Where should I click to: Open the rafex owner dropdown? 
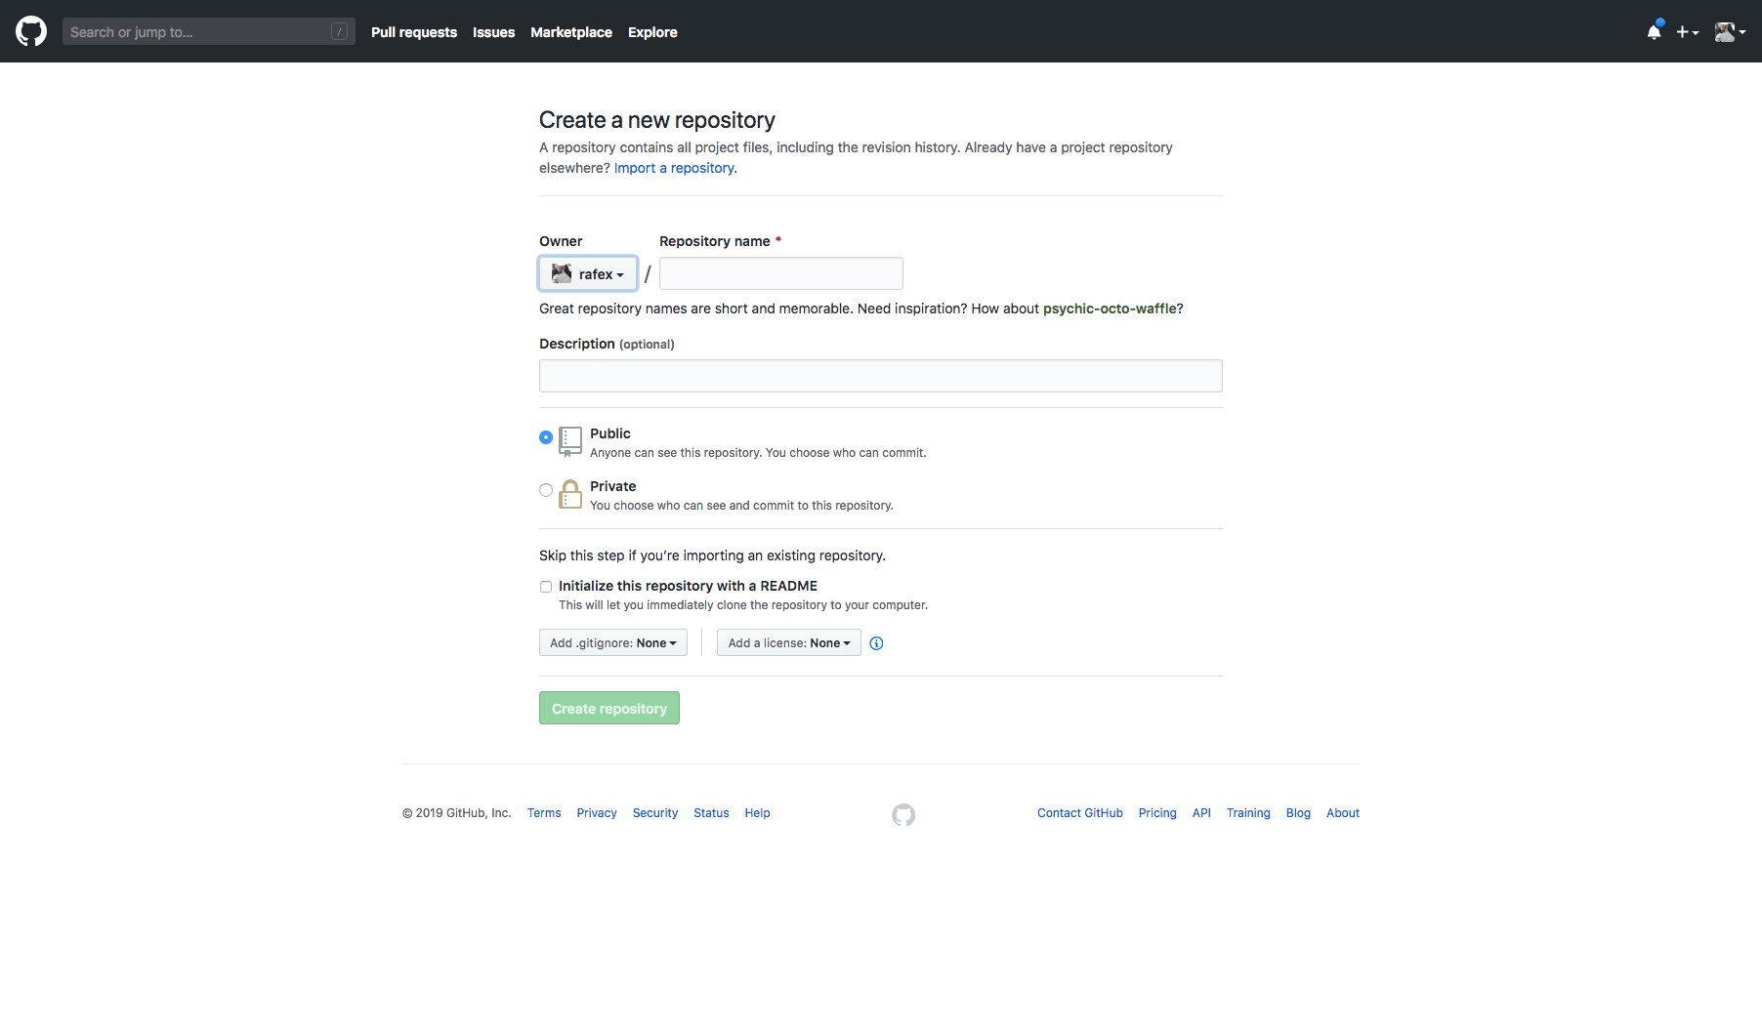(x=587, y=273)
